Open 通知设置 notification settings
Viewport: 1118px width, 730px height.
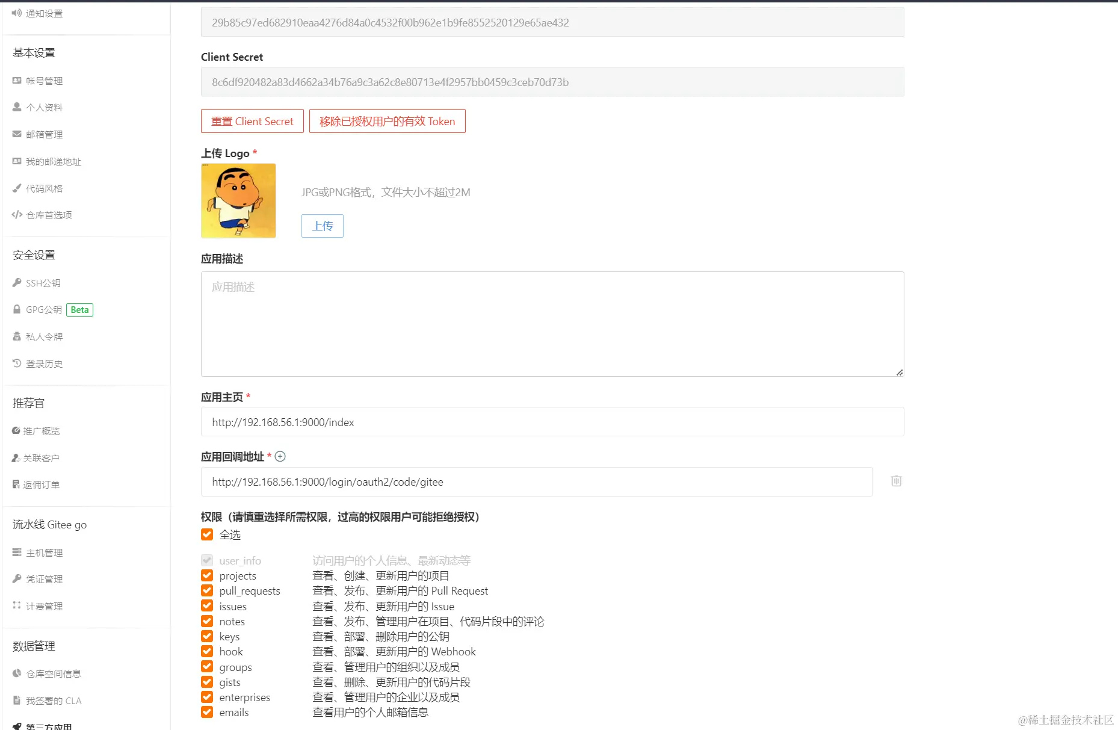(41, 13)
